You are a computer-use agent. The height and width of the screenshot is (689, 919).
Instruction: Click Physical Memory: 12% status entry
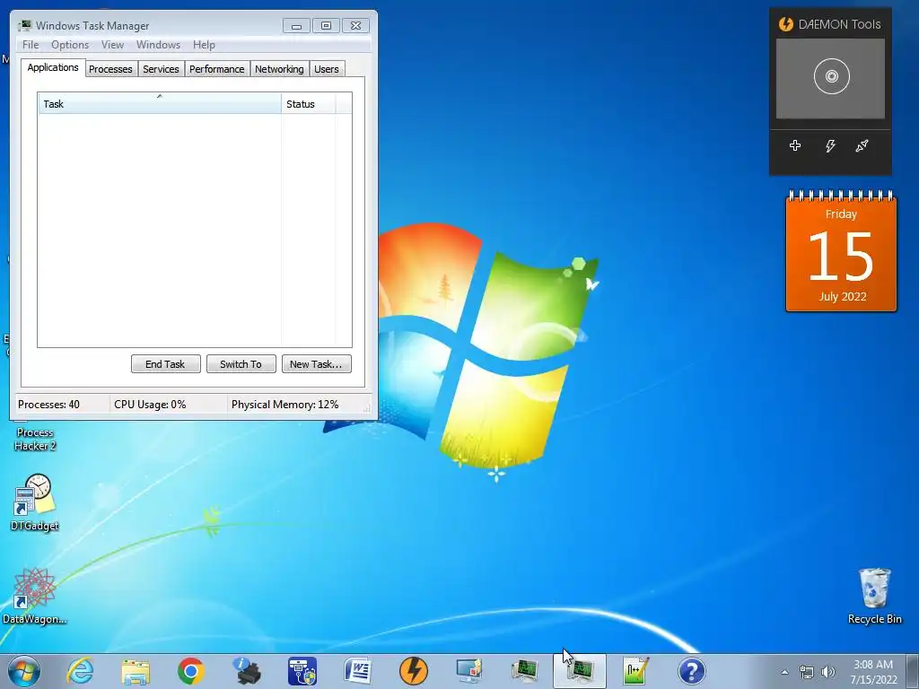coord(284,405)
